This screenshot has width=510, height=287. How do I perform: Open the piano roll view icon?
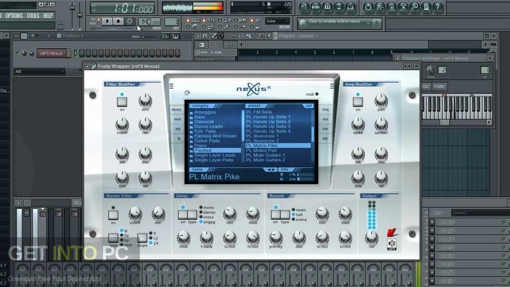pyautogui.click(x=327, y=7)
